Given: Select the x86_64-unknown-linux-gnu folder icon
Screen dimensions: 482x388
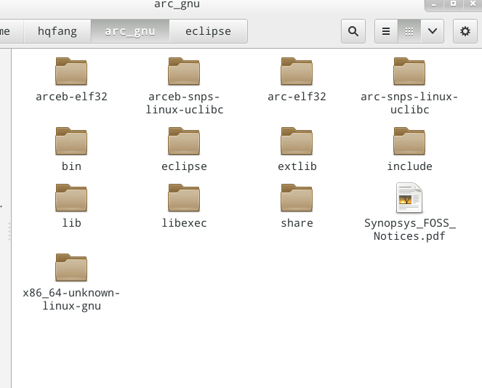Looking at the screenshot, I should pyautogui.click(x=71, y=267).
